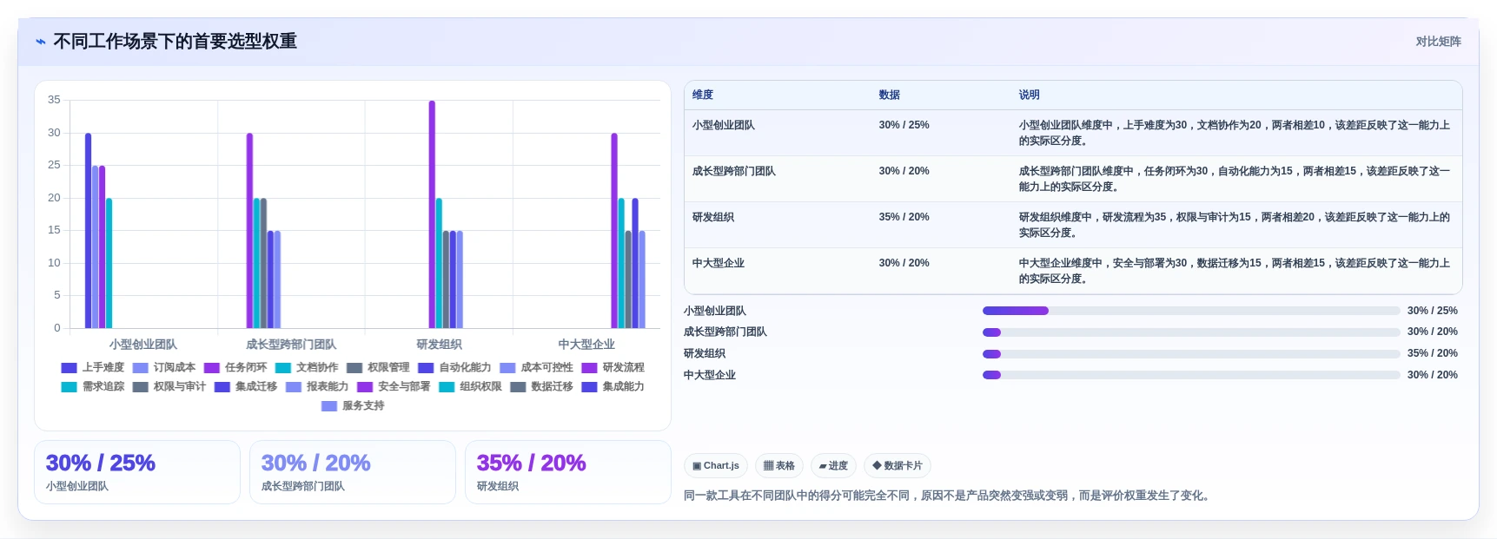Click the 中大型企业 x-axis label in chart

tap(586, 345)
